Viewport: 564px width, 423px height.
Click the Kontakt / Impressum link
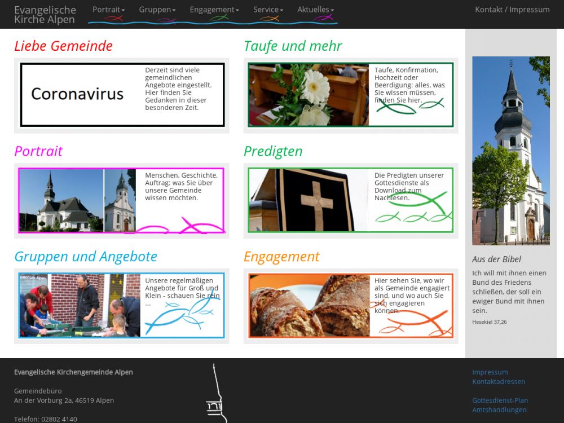512,10
